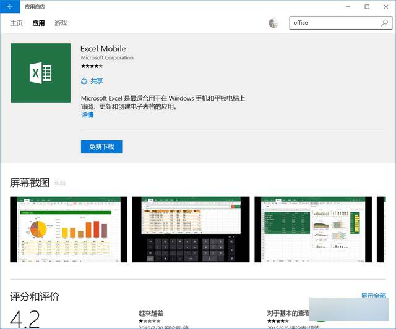Click the 评分和评价 heading
The width and height of the screenshot is (396, 329).
35,296
